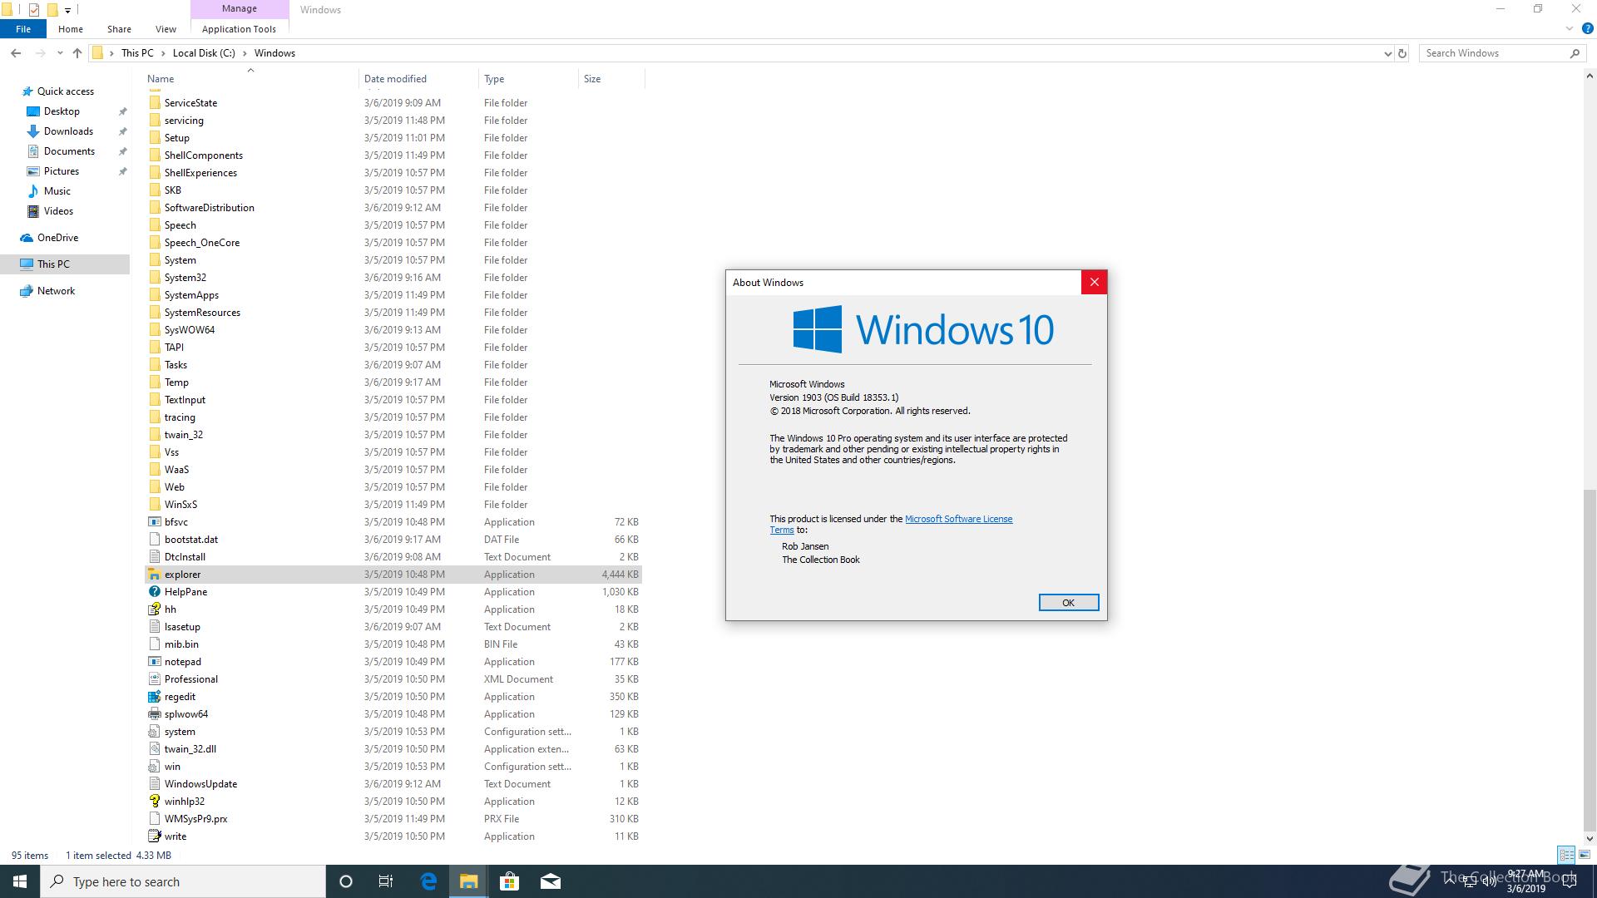This screenshot has height=898, width=1597.
Task: Expand Local Disk (C:) breadcrumb chevron
Action: click(x=245, y=53)
